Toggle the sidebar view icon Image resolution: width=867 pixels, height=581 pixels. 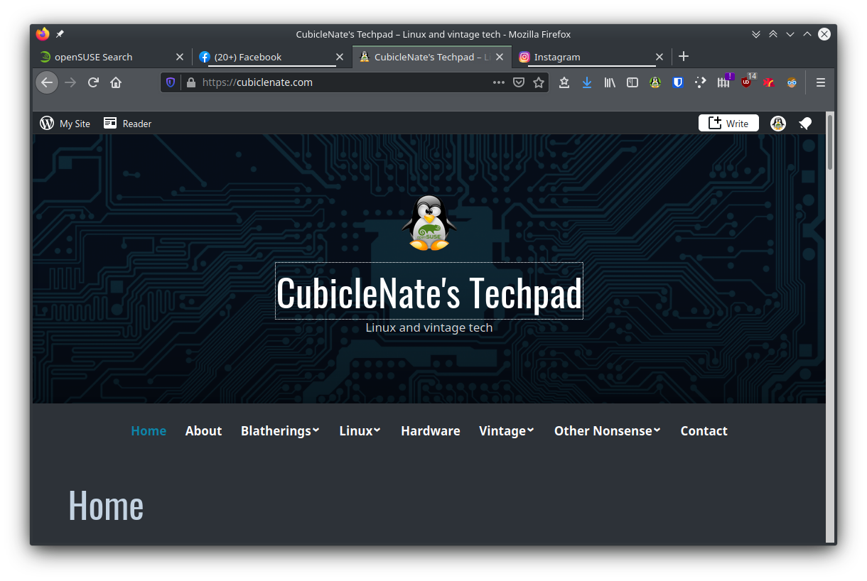coord(632,82)
